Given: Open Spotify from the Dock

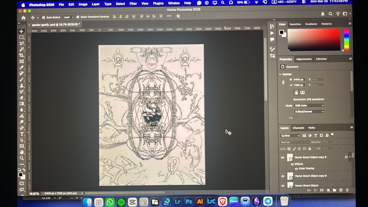Looking at the screenshot, I should click(x=121, y=202).
